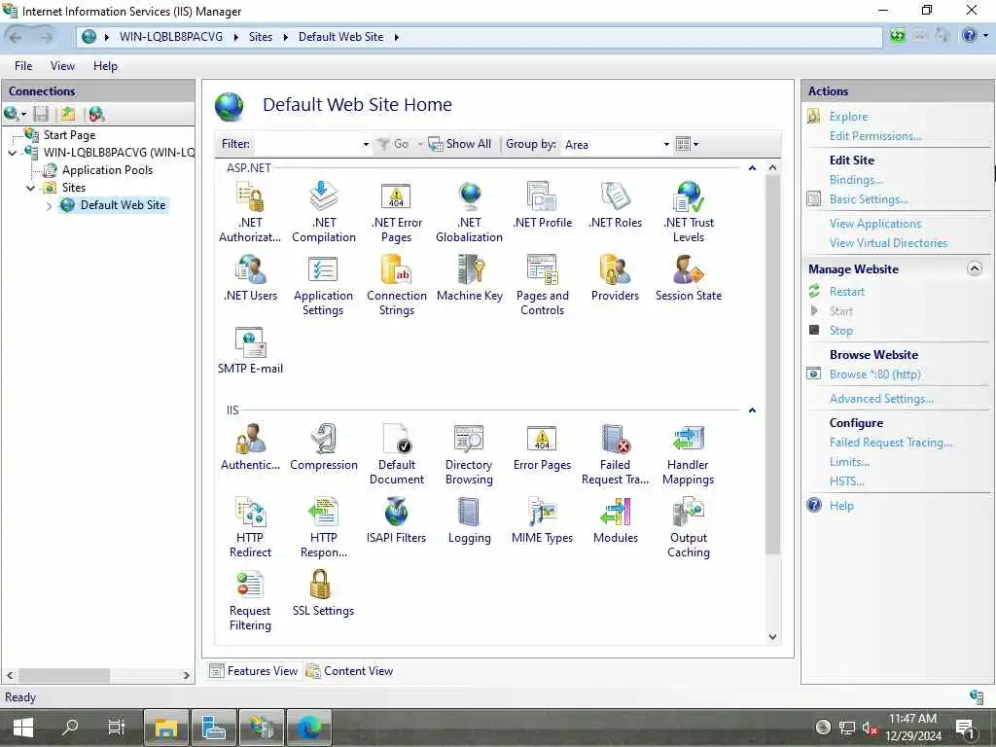Select Start Page in Connections tree
Viewport: 996px width, 747px height.
69,135
